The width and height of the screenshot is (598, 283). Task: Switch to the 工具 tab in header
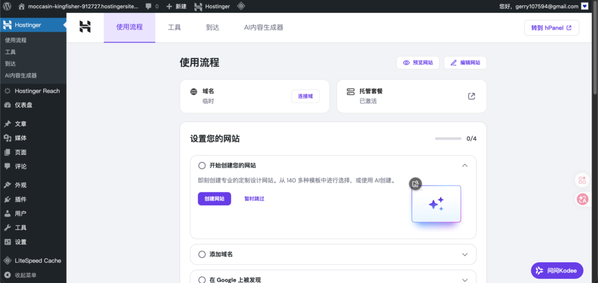(174, 27)
